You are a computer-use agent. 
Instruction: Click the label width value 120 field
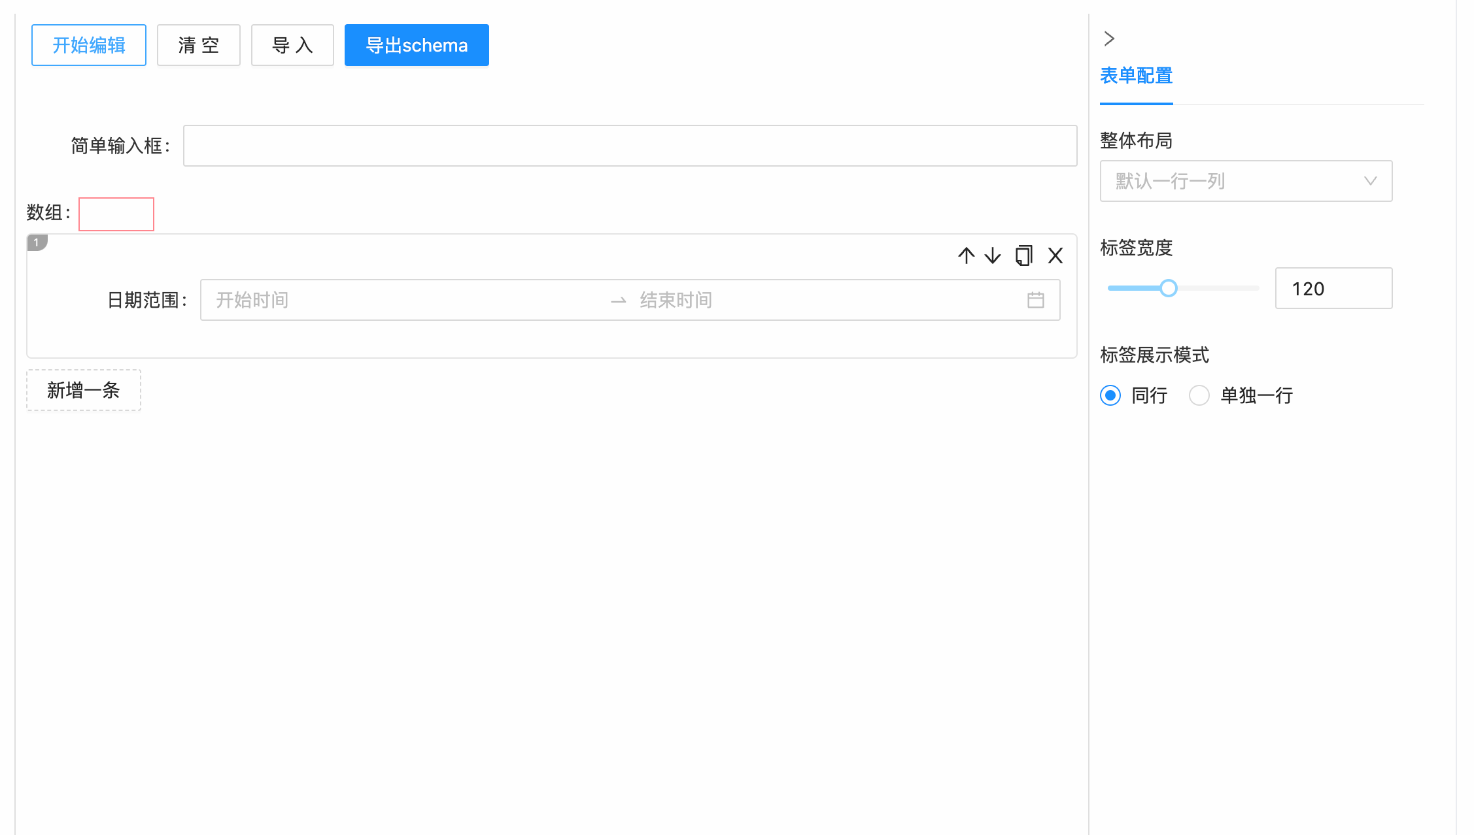click(1333, 288)
